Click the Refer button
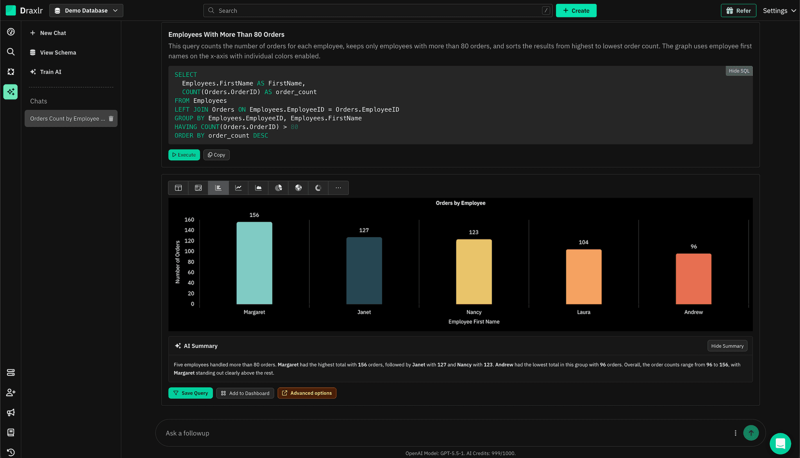Image resolution: width=800 pixels, height=458 pixels. tap(739, 11)
